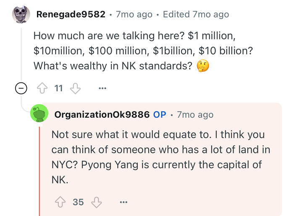This screenshot has width=294, height=216.
Task: Click the 35 vote score
Action: [78, 202]
